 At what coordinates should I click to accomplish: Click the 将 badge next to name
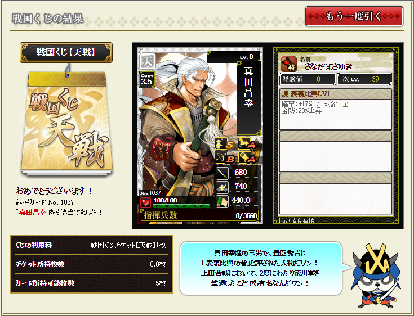click(288, 64)
